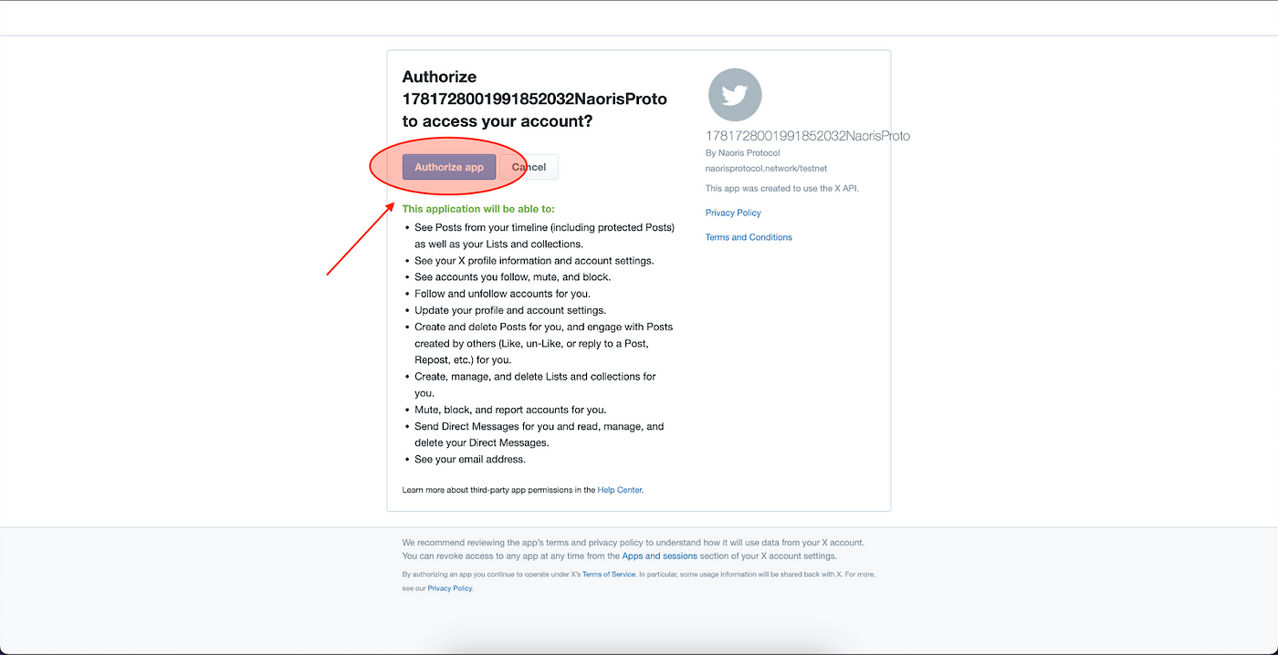The width and height of the screenshot is (1278, 655).
Task: Click the naorisprotocol.network/testnet URL text
Action: tap(767, 169)
